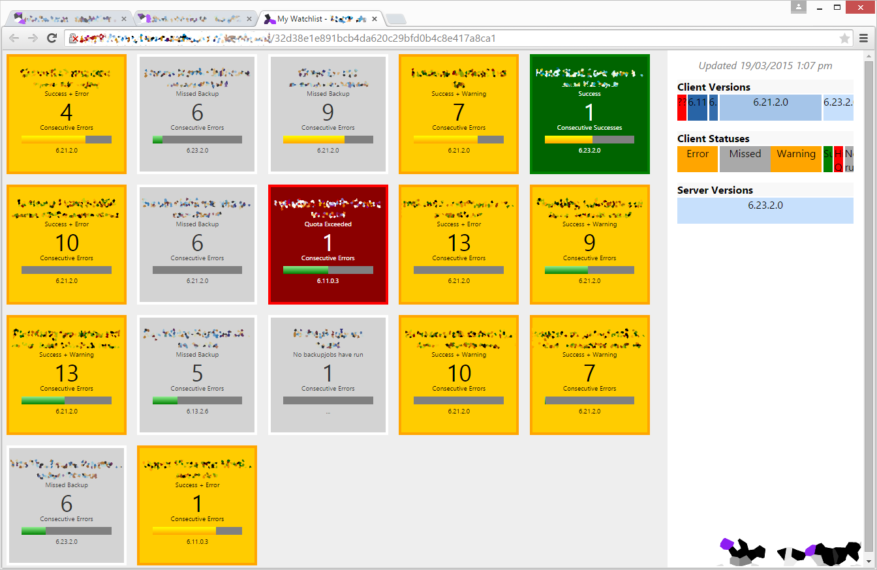Click the user profile icon in title bar
Screen dimensions: 877x570
point(798,7)
